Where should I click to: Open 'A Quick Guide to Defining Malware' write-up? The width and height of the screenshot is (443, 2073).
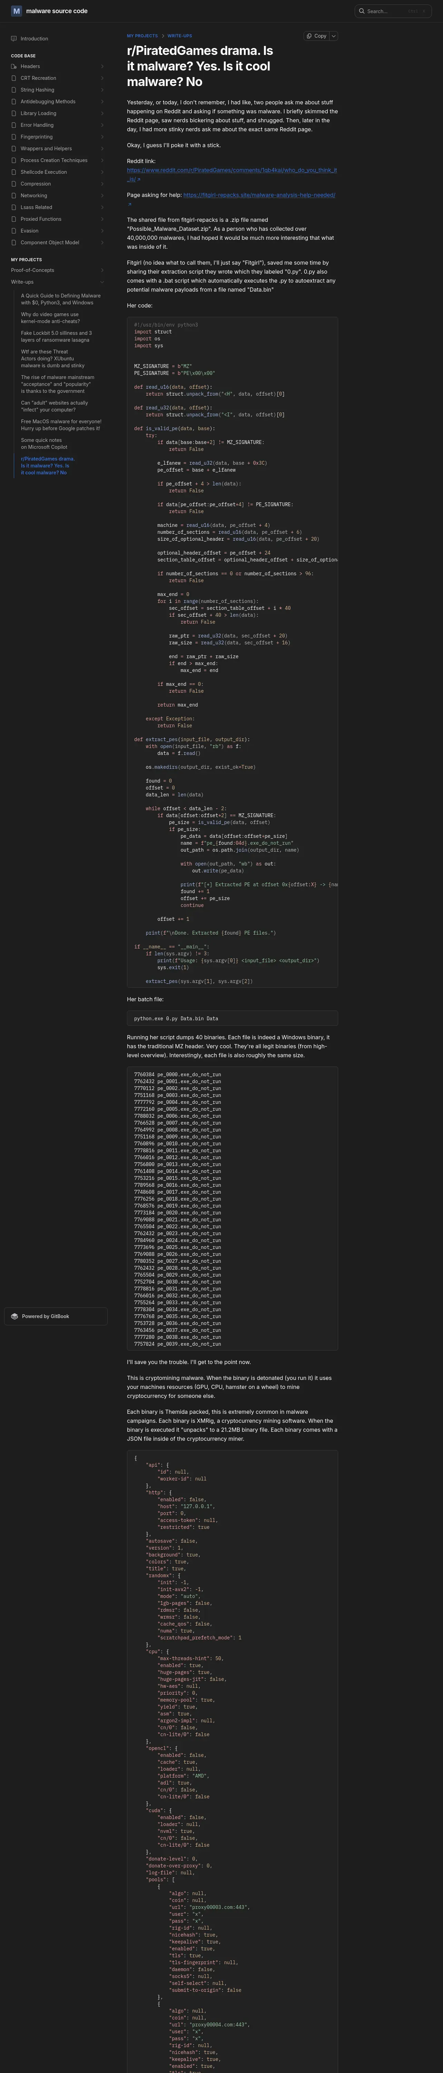(62, 299)
